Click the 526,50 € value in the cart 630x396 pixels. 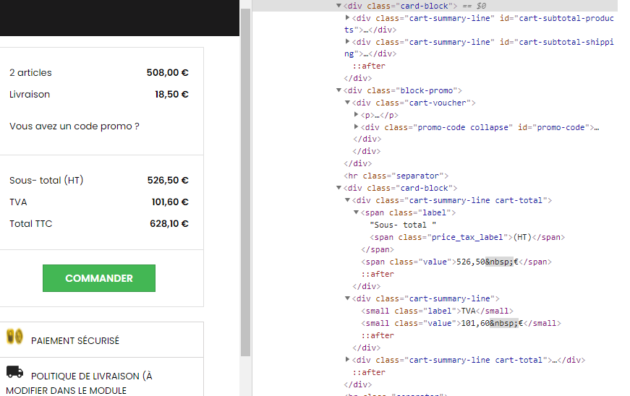(168, 180)
